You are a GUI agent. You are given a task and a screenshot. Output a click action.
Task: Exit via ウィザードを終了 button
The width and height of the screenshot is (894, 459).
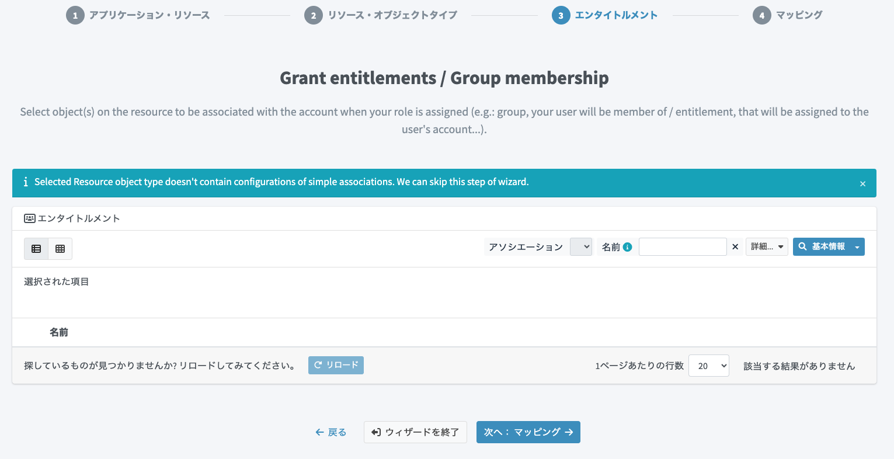pyautogui.click(x=415, y=432)
